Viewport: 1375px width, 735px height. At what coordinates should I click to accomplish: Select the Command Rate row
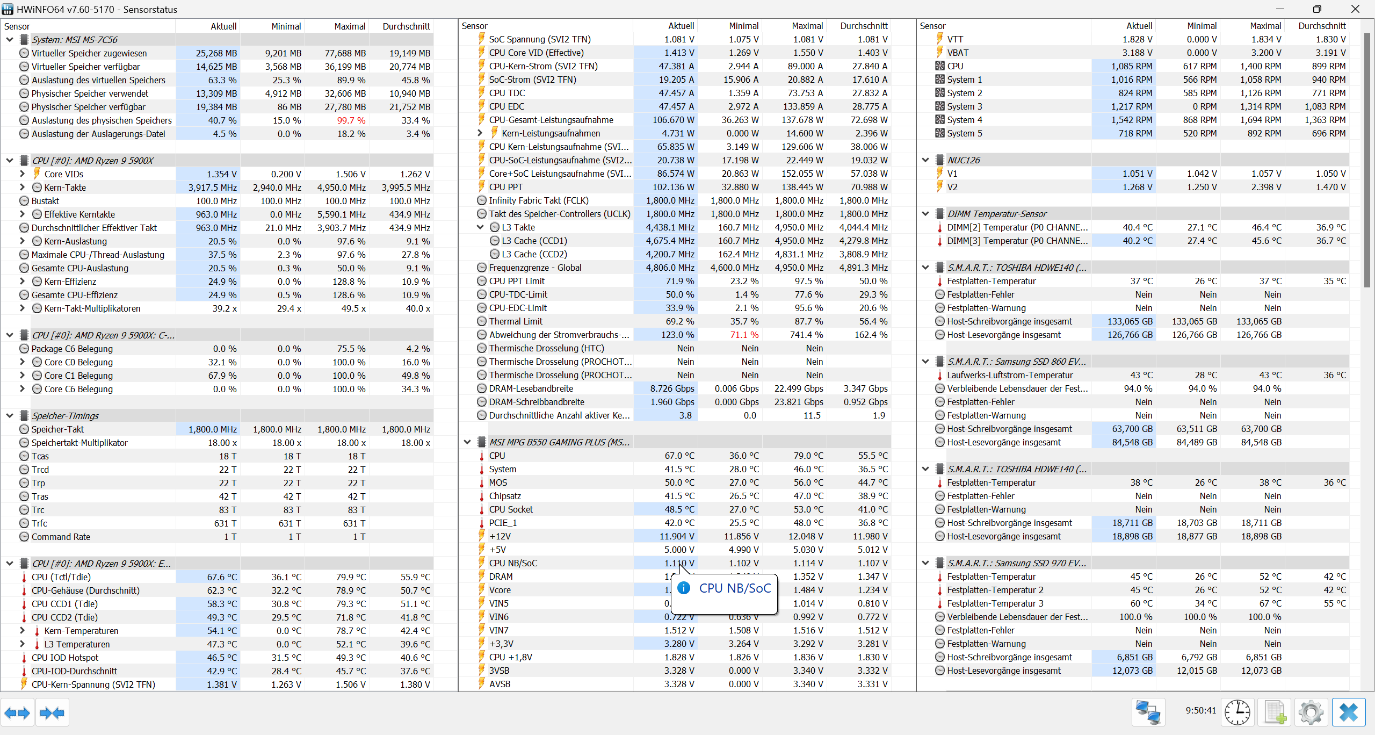217,537
